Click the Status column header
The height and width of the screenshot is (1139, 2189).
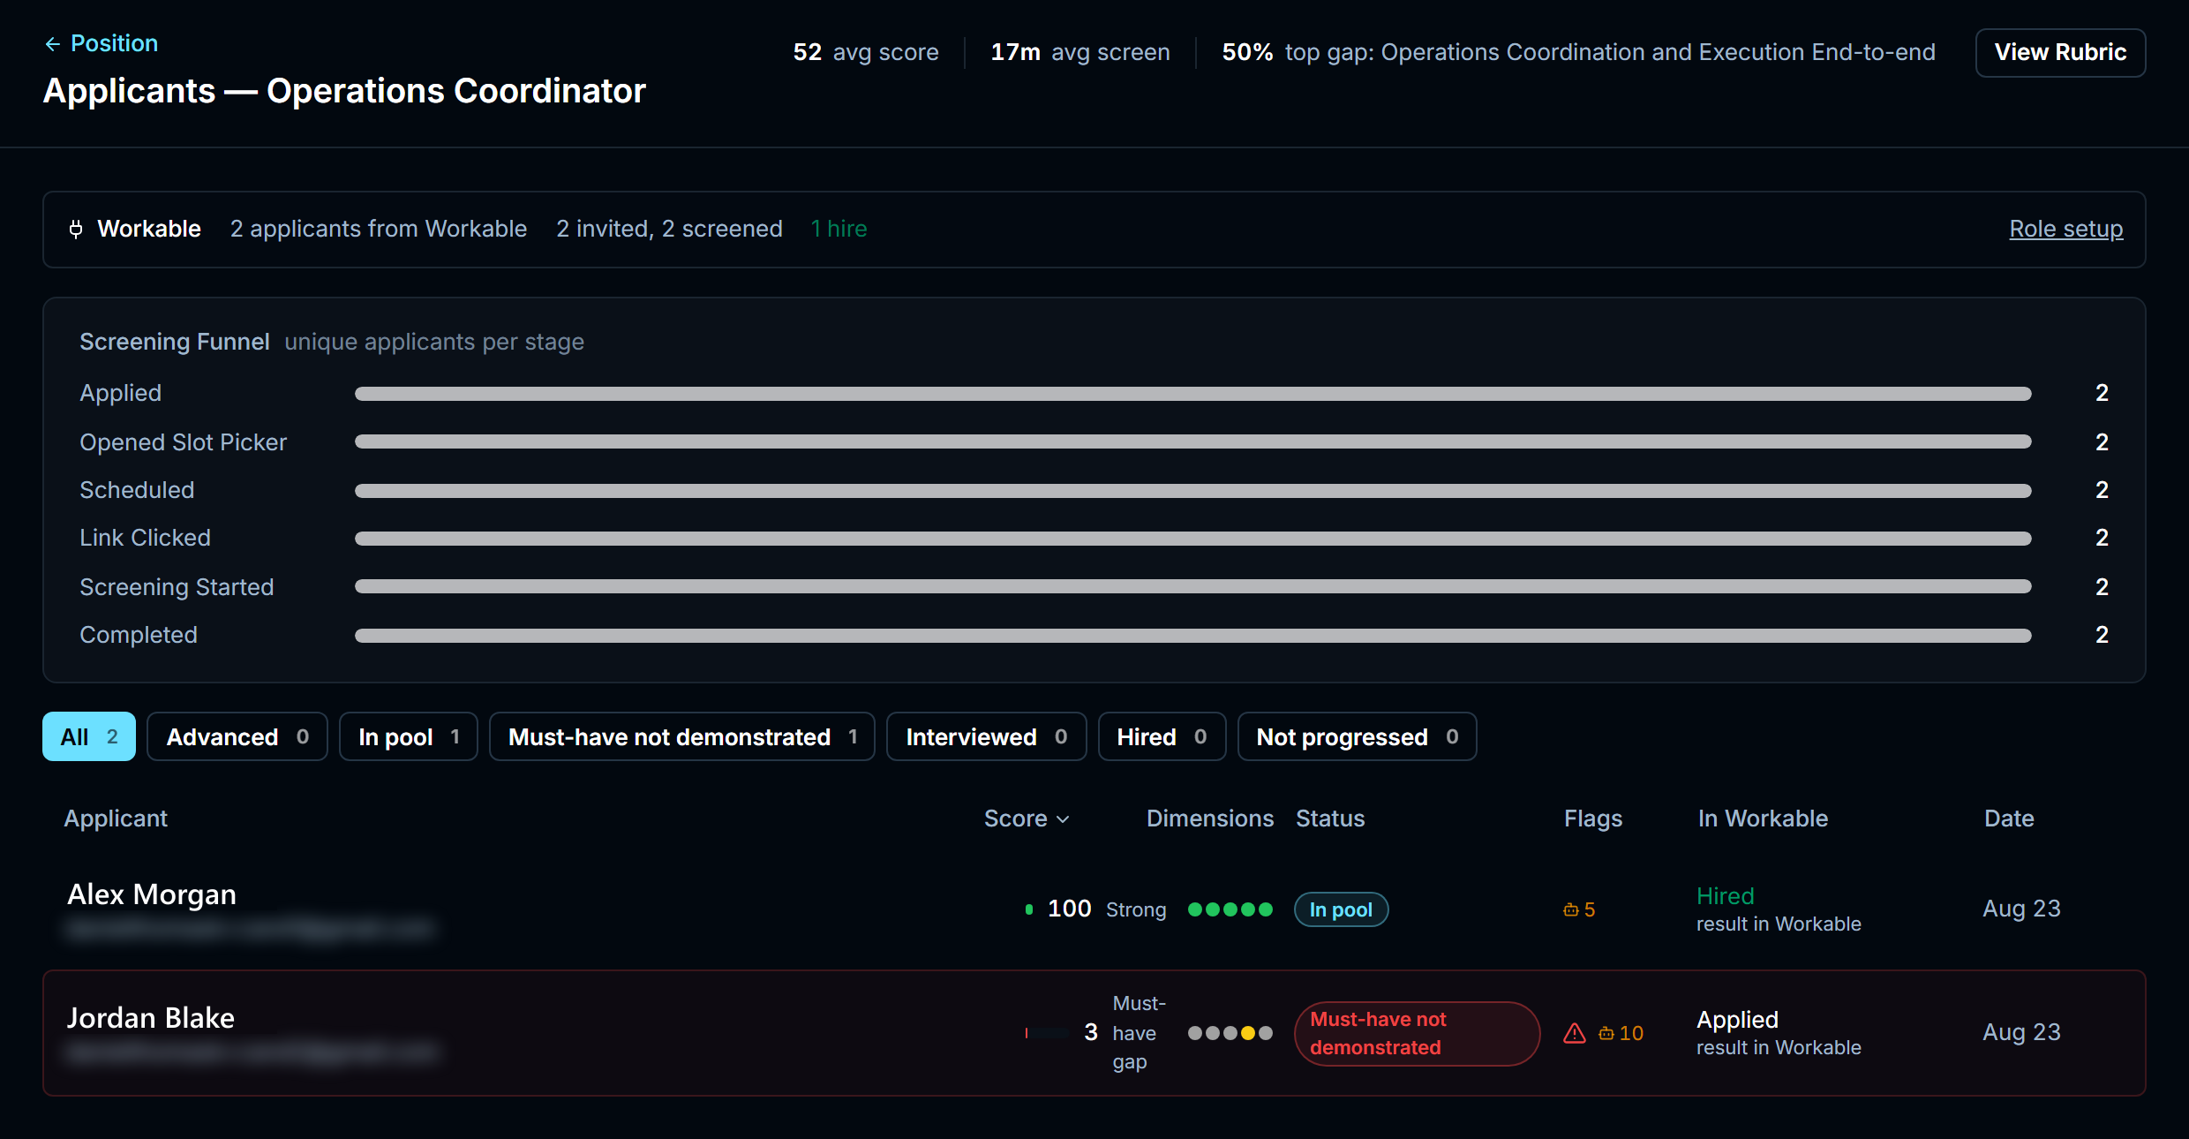1330,818
